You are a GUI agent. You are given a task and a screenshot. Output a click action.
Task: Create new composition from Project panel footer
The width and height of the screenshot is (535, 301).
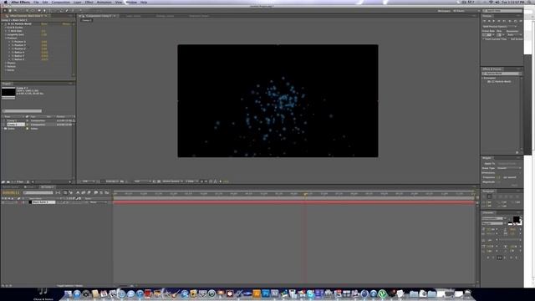13,182
